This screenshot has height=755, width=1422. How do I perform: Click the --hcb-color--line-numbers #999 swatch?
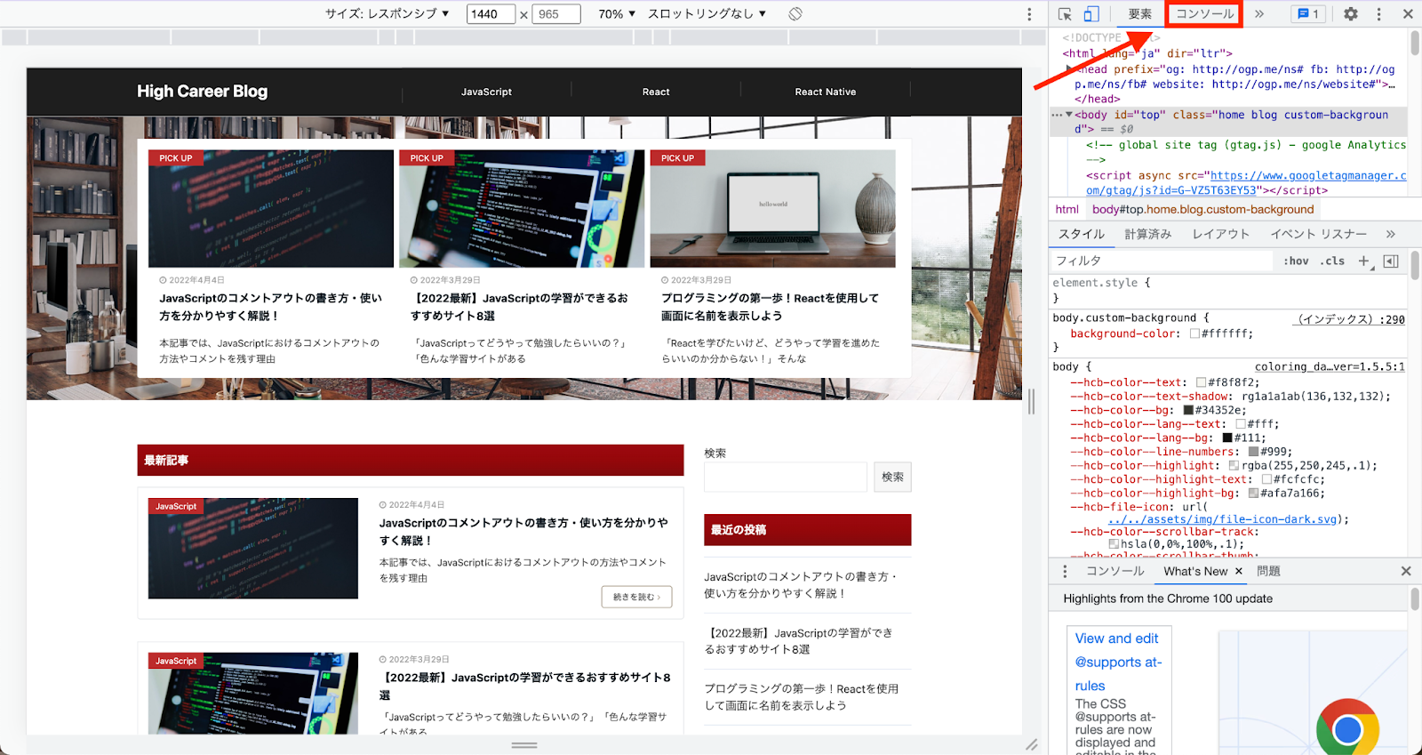click(x=1253, y=452)
